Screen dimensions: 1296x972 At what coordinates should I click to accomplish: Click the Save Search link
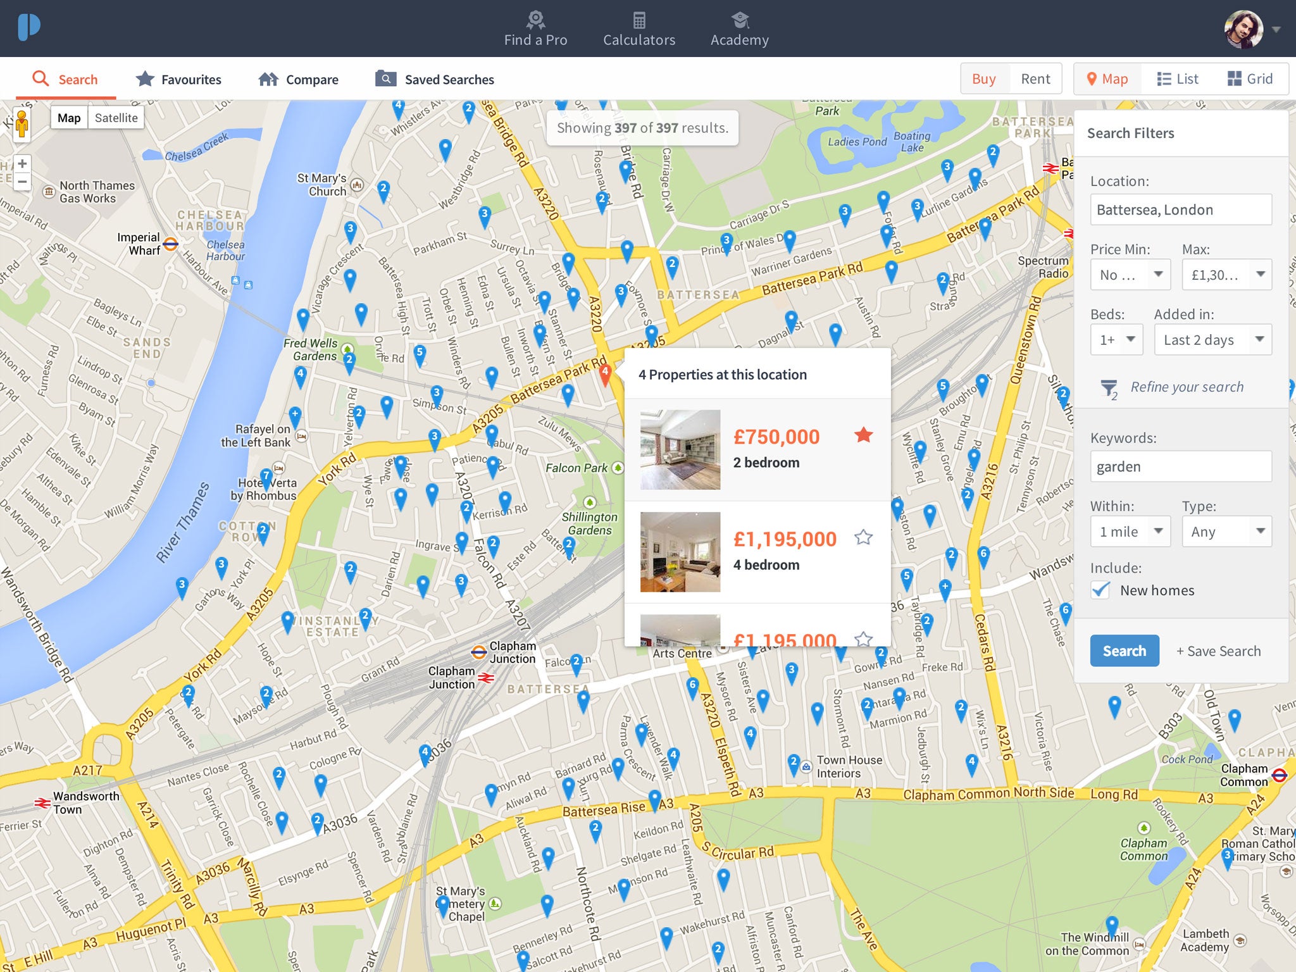pos(1218,651)
